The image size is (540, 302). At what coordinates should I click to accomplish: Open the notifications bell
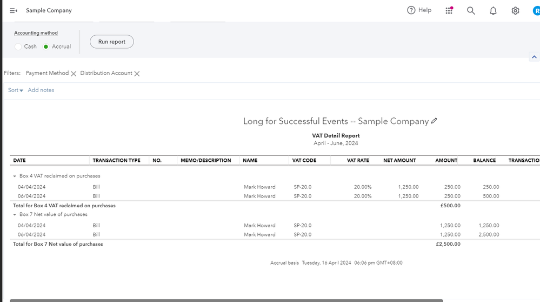(493, 11)
